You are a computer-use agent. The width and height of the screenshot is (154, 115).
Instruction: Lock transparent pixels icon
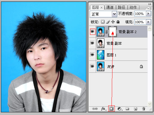(103, 22)
